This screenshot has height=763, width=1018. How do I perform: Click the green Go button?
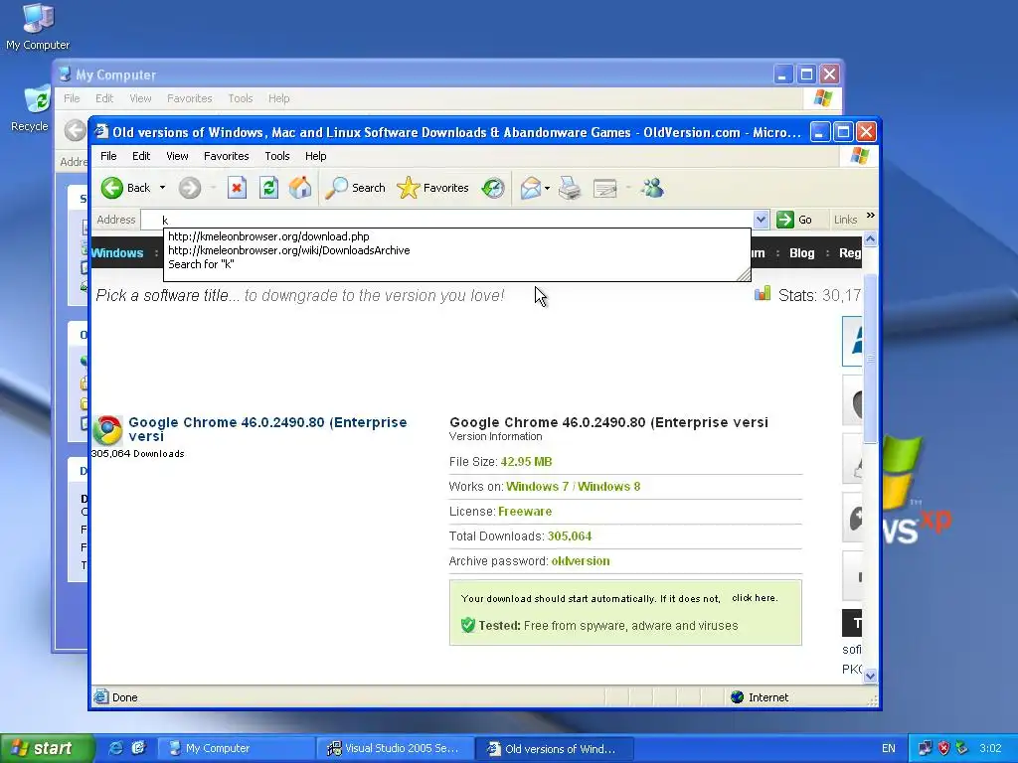click(x=794, y=220)
